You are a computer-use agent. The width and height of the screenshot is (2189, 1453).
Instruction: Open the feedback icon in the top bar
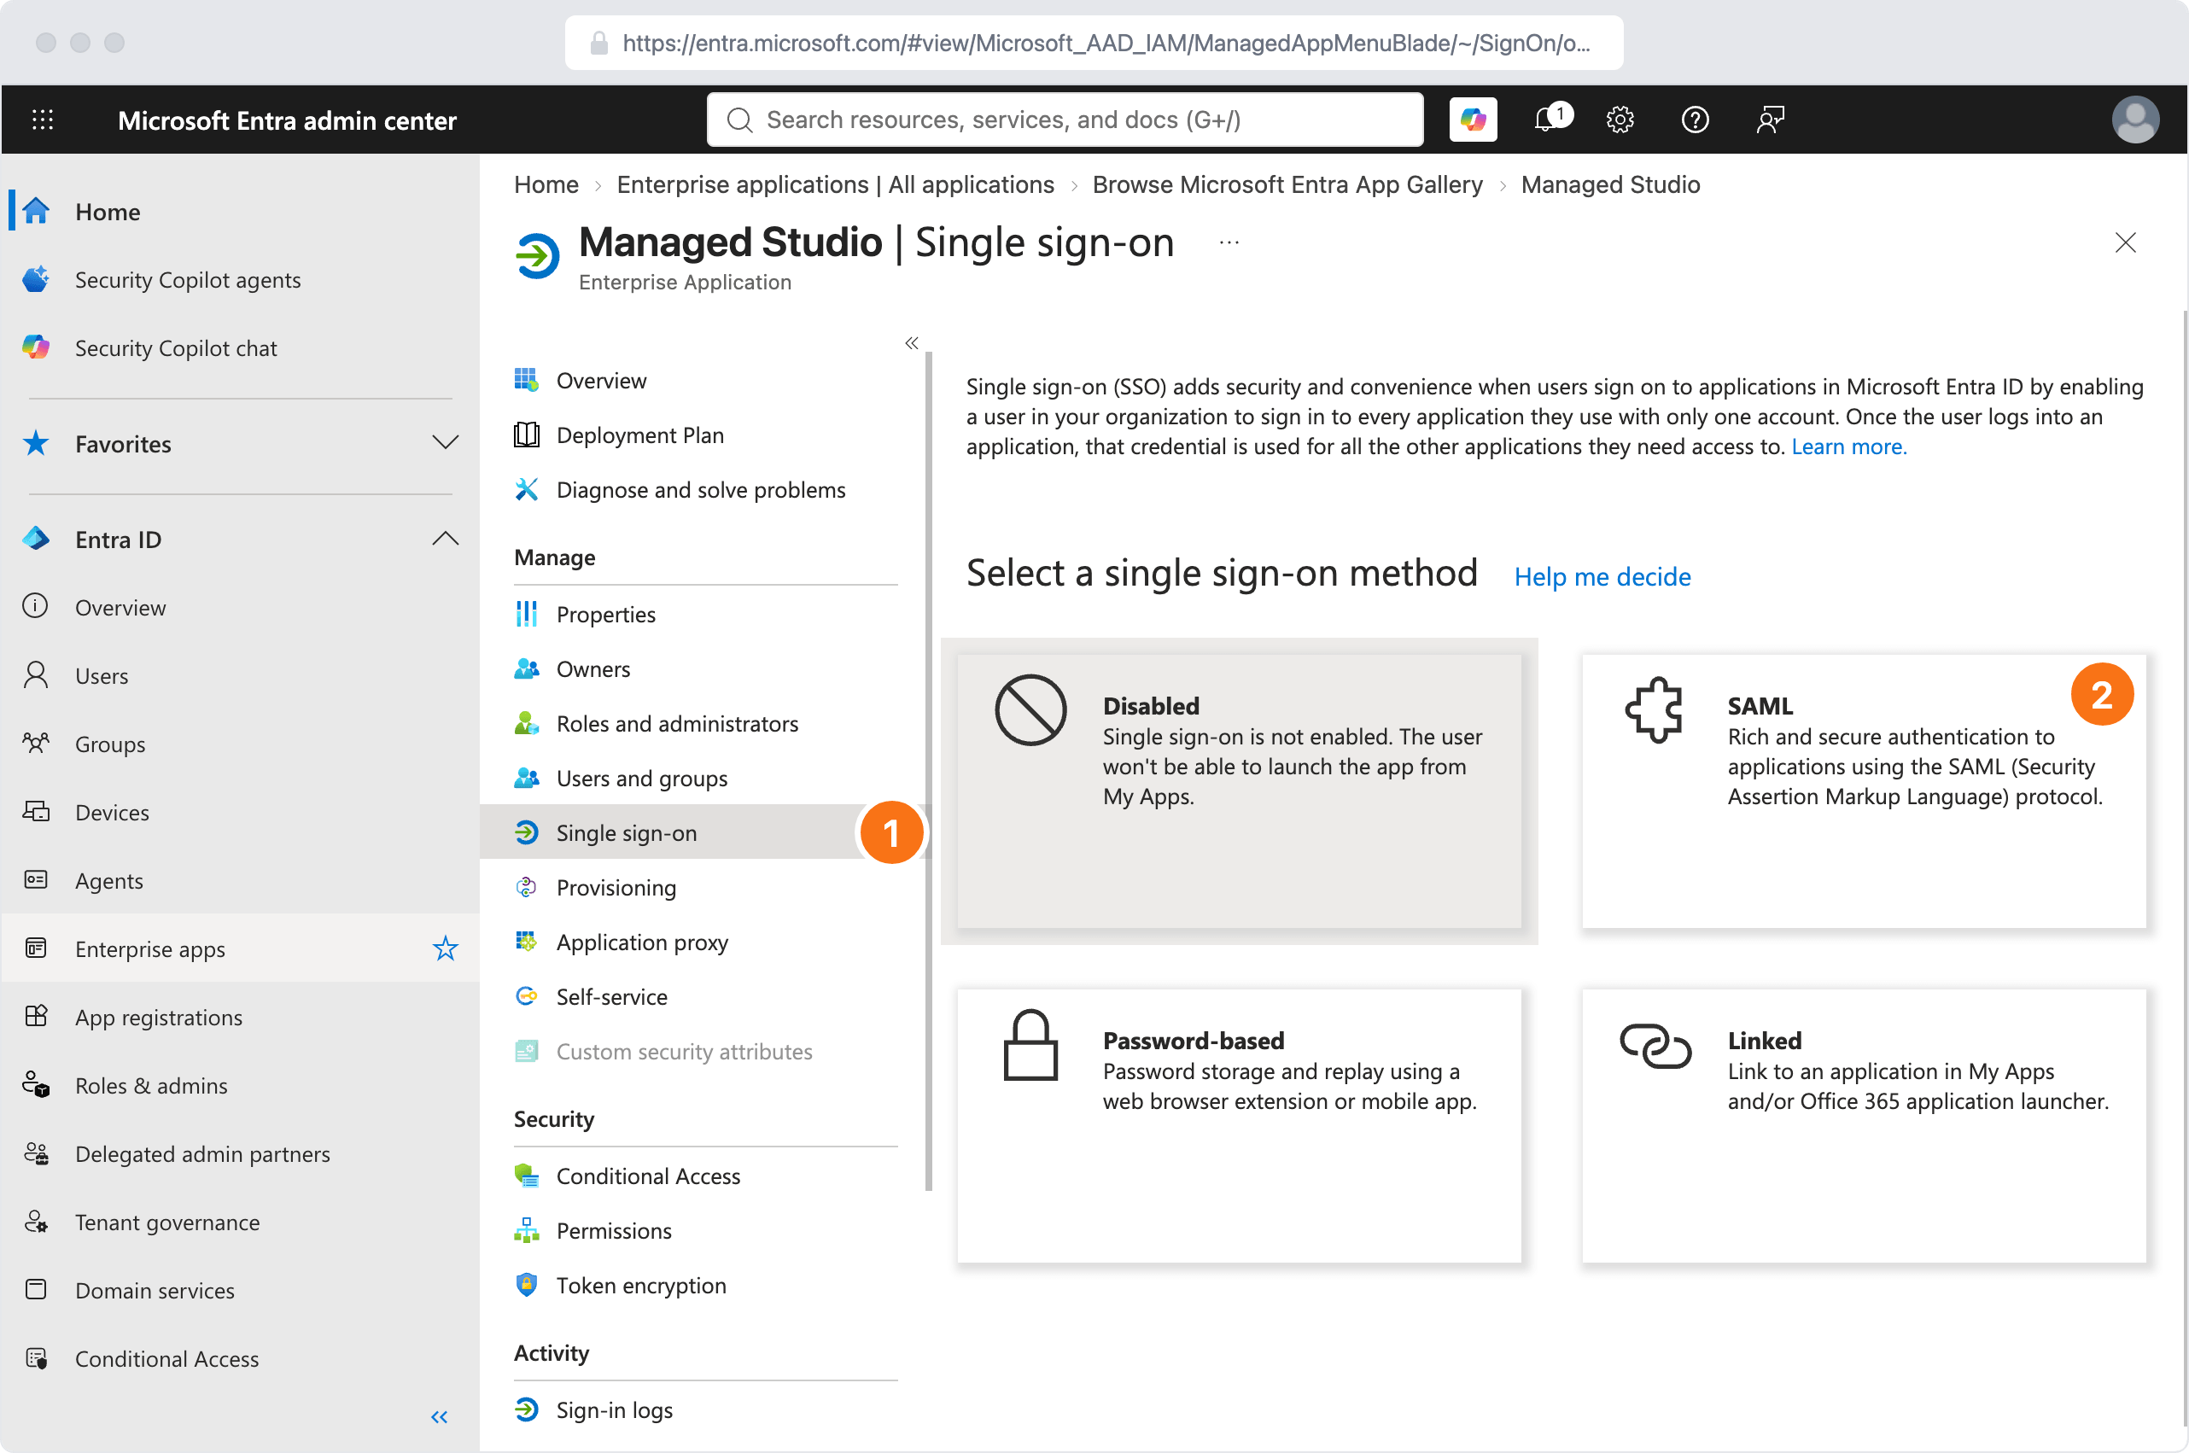[x=1770, y=120]
